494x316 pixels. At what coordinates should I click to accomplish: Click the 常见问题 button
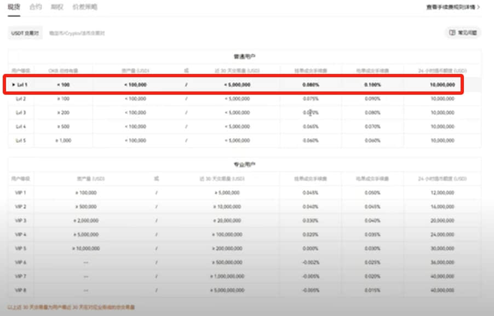[463, 32]
